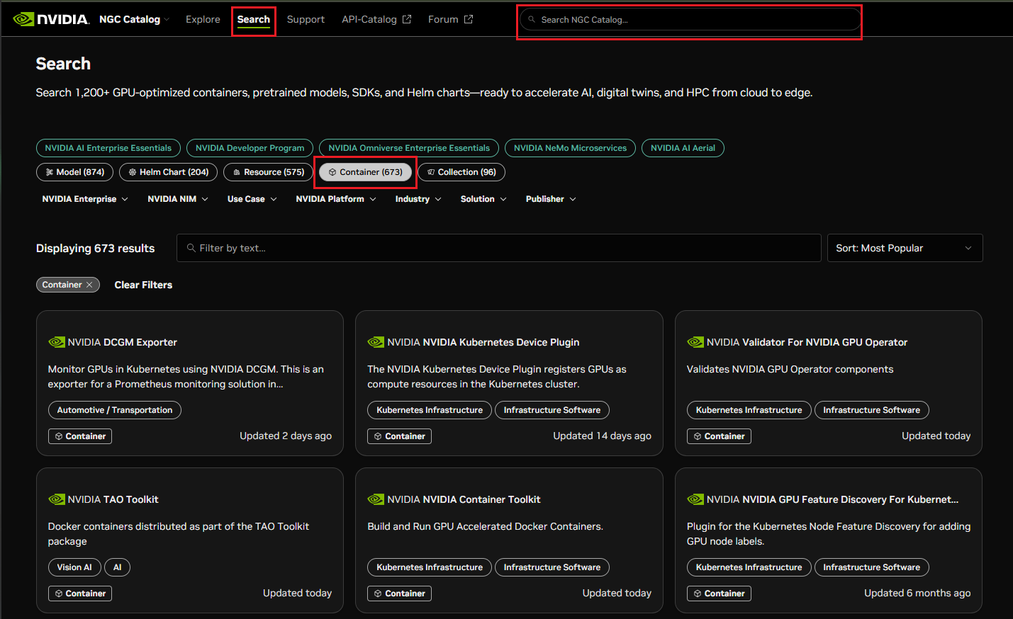1013x619 pixels.
Task: Click the external link icon beside API-Catalog
Action: tap(407, 19)
